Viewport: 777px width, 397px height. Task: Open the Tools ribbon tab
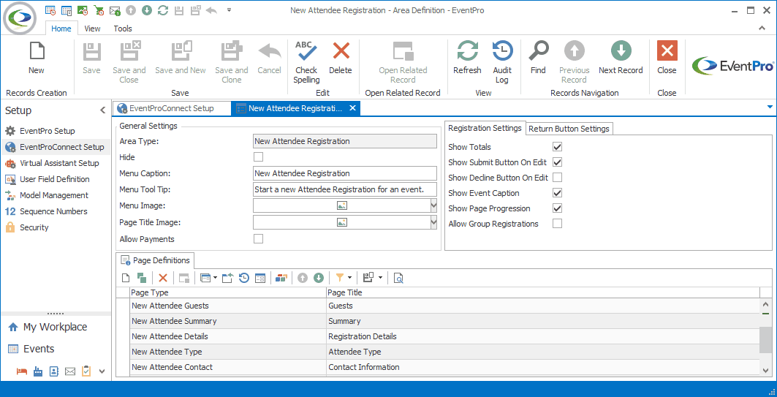123,29
